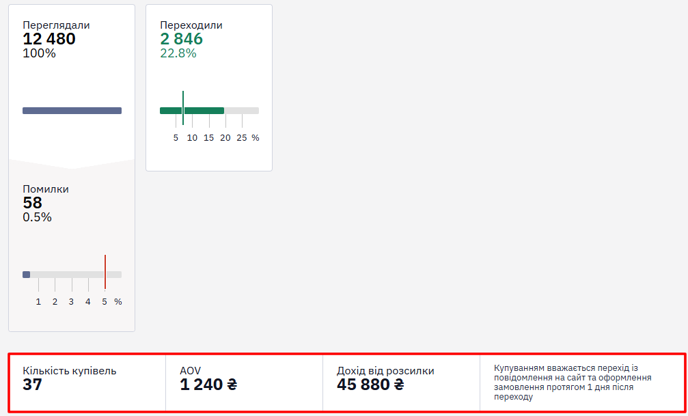Image resolution: width=688 pixels, height=416 pixels.
Task: Click the AOV value 1 240 ₴
Action: [x=208, y=385]
